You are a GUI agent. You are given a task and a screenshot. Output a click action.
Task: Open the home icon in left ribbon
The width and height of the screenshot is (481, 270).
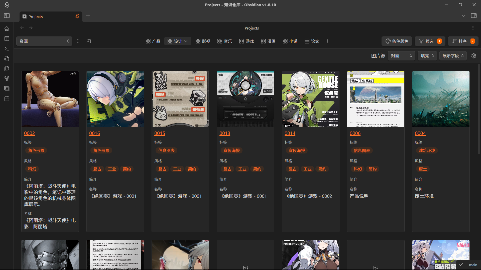tap(7, 28)
